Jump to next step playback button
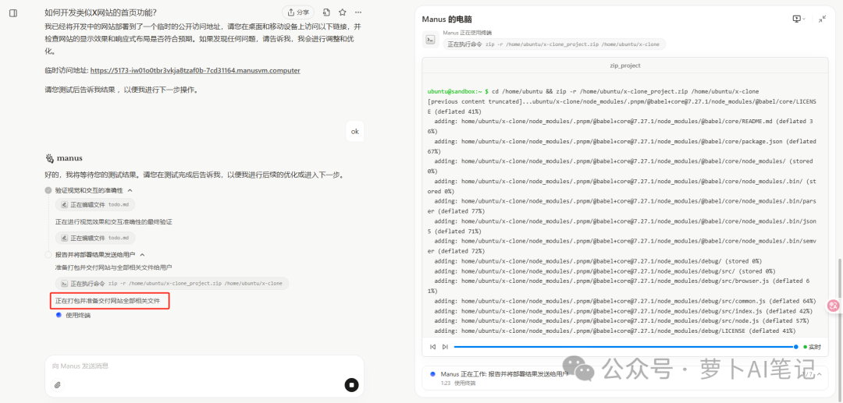 click(x=445, y=347)
